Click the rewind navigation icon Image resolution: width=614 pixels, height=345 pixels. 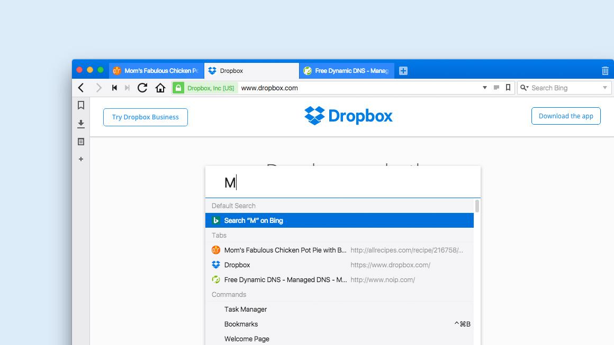(x=114, y=88)
